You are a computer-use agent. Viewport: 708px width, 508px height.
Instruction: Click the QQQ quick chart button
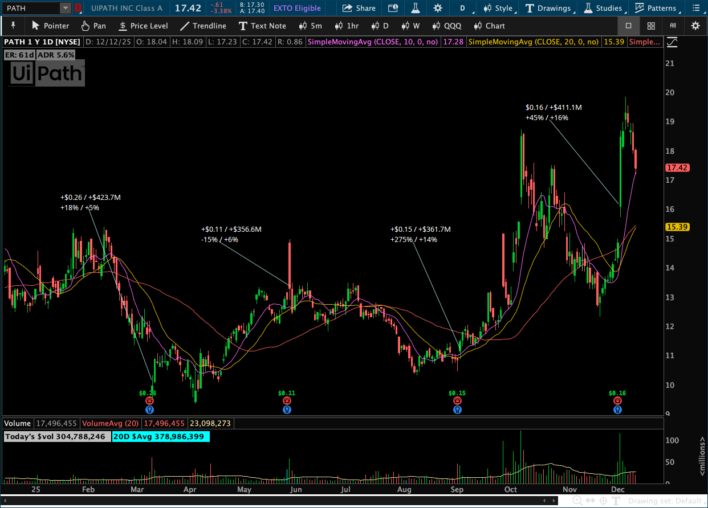coord(446,26)
